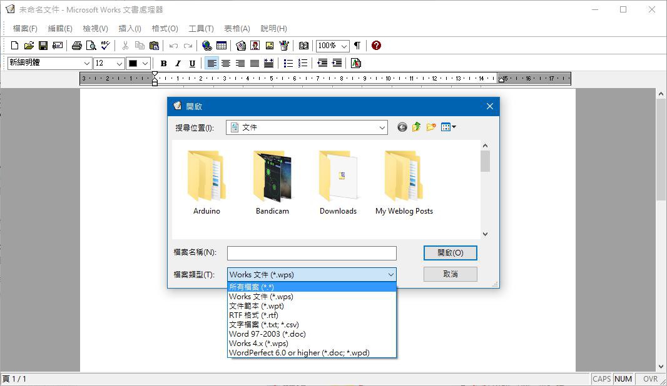
Task: Select 所有檔案 (*.*) from file types
Action: pos(312,287)
